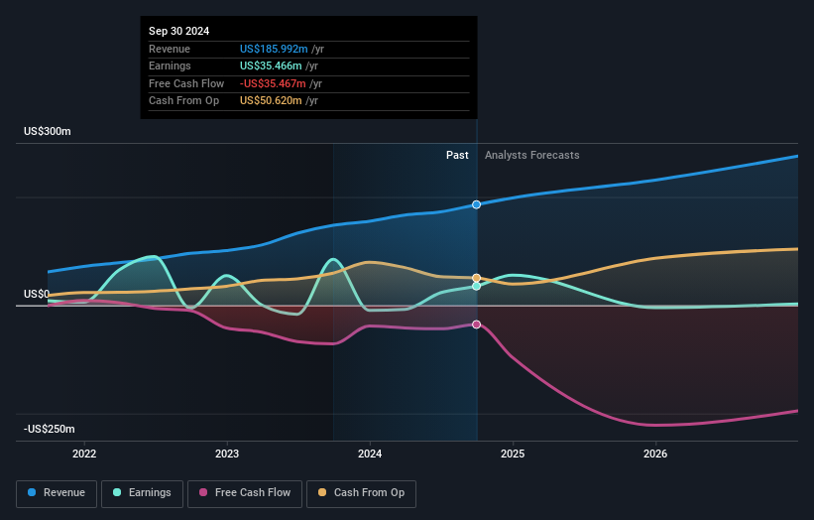Click the 2023 x-axis label
The height and width of the screenshot is (520, 814).
tap(227, 454)
